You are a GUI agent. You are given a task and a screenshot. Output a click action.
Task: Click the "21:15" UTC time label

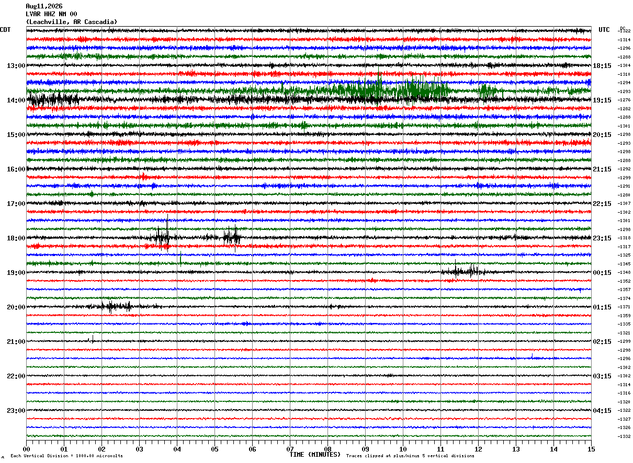coord(602,169)
